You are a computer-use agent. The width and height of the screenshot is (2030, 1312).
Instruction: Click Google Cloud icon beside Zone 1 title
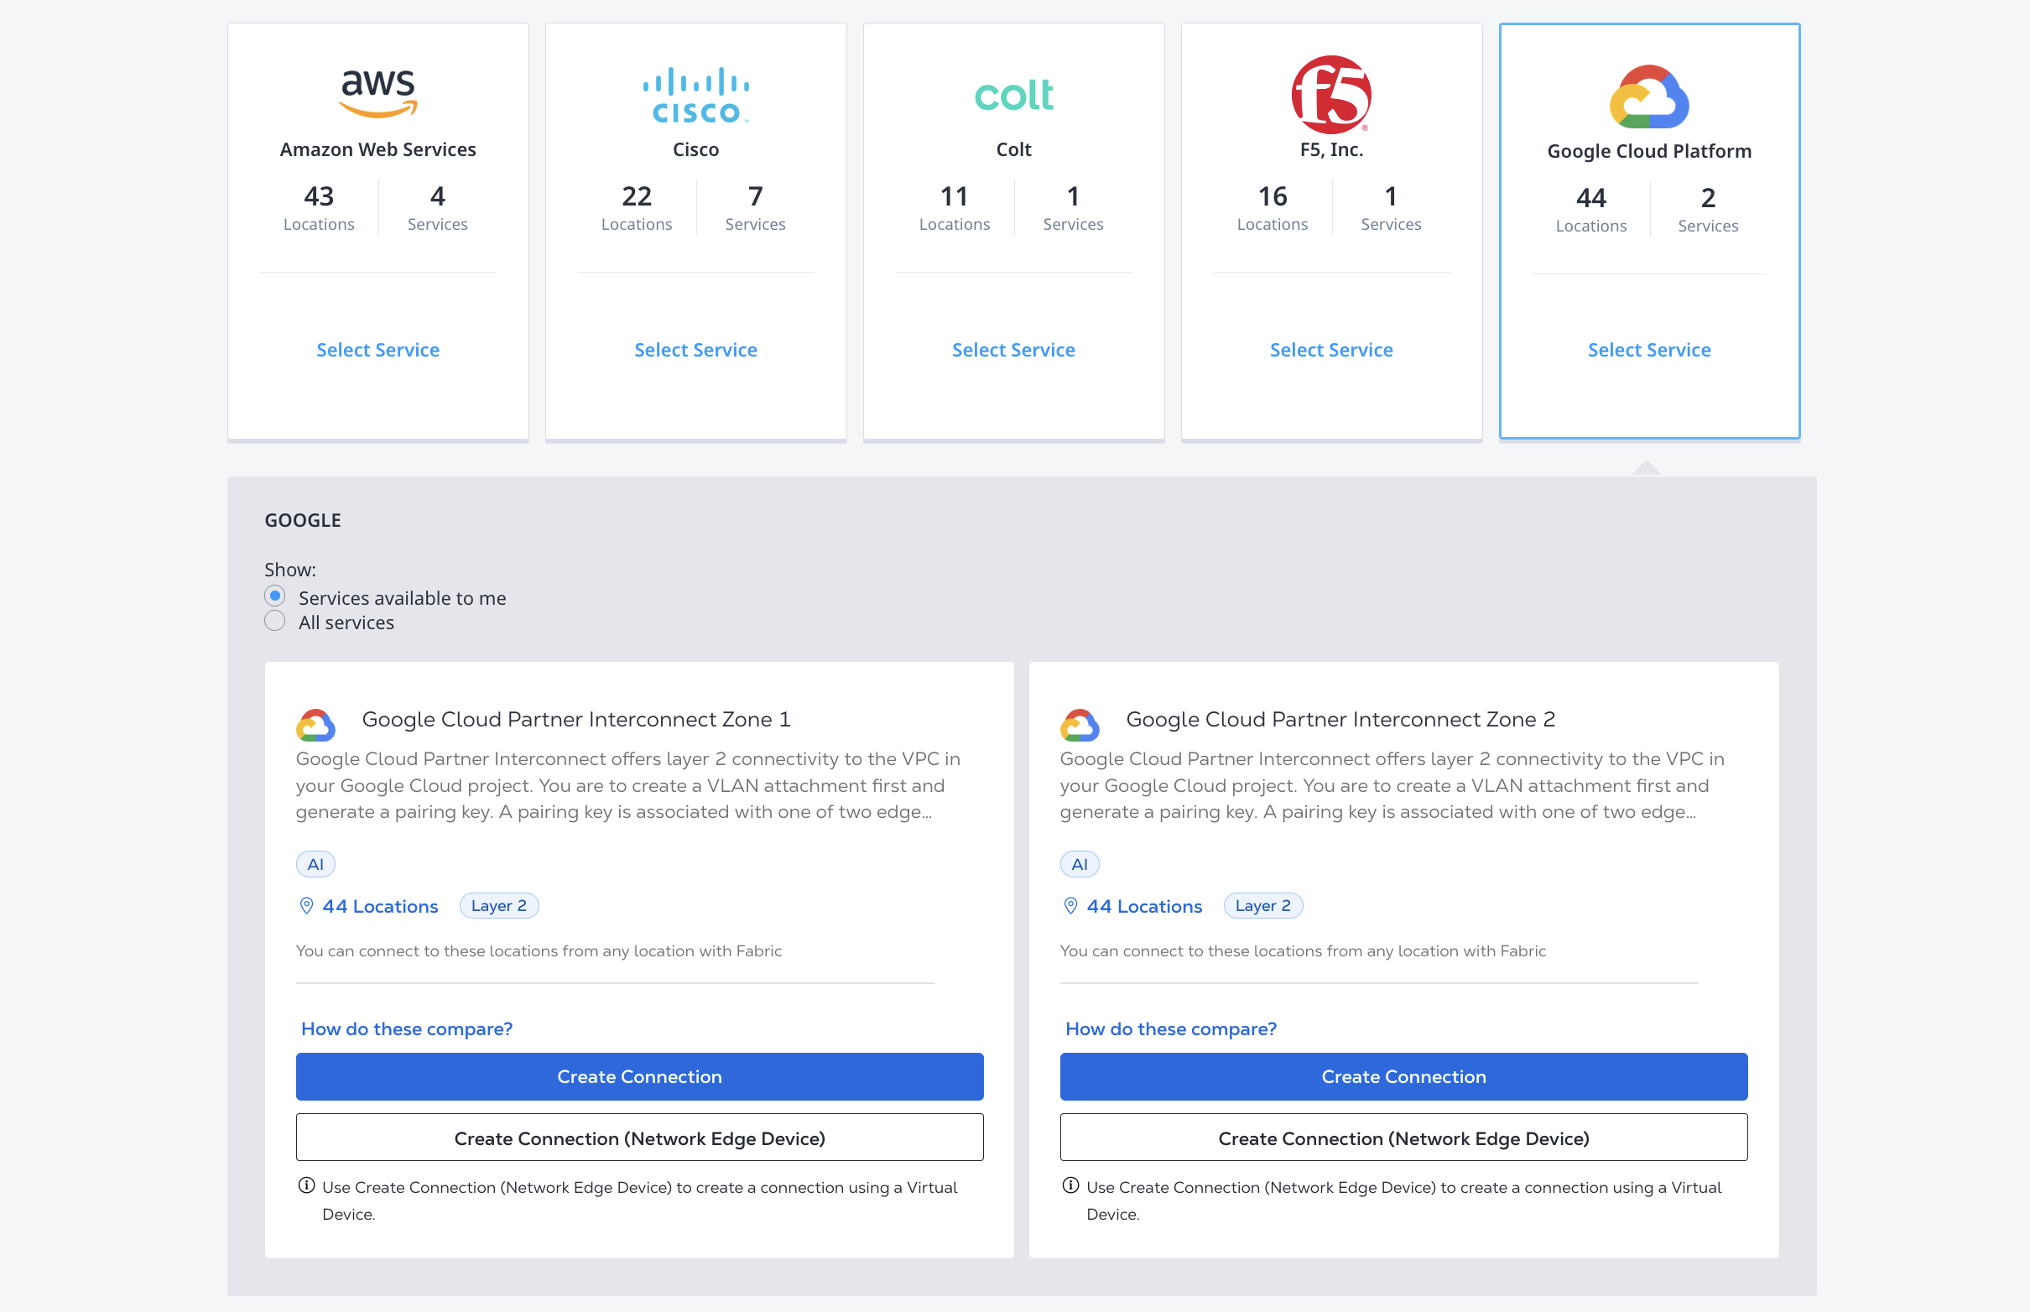click(x=315, y=724)
